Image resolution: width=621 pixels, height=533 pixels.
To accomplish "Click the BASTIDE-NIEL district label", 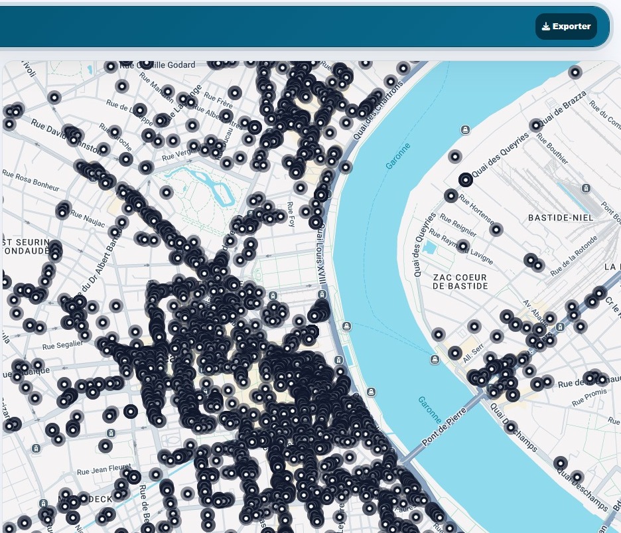I will pyautogui.click(x=561, y=218).
